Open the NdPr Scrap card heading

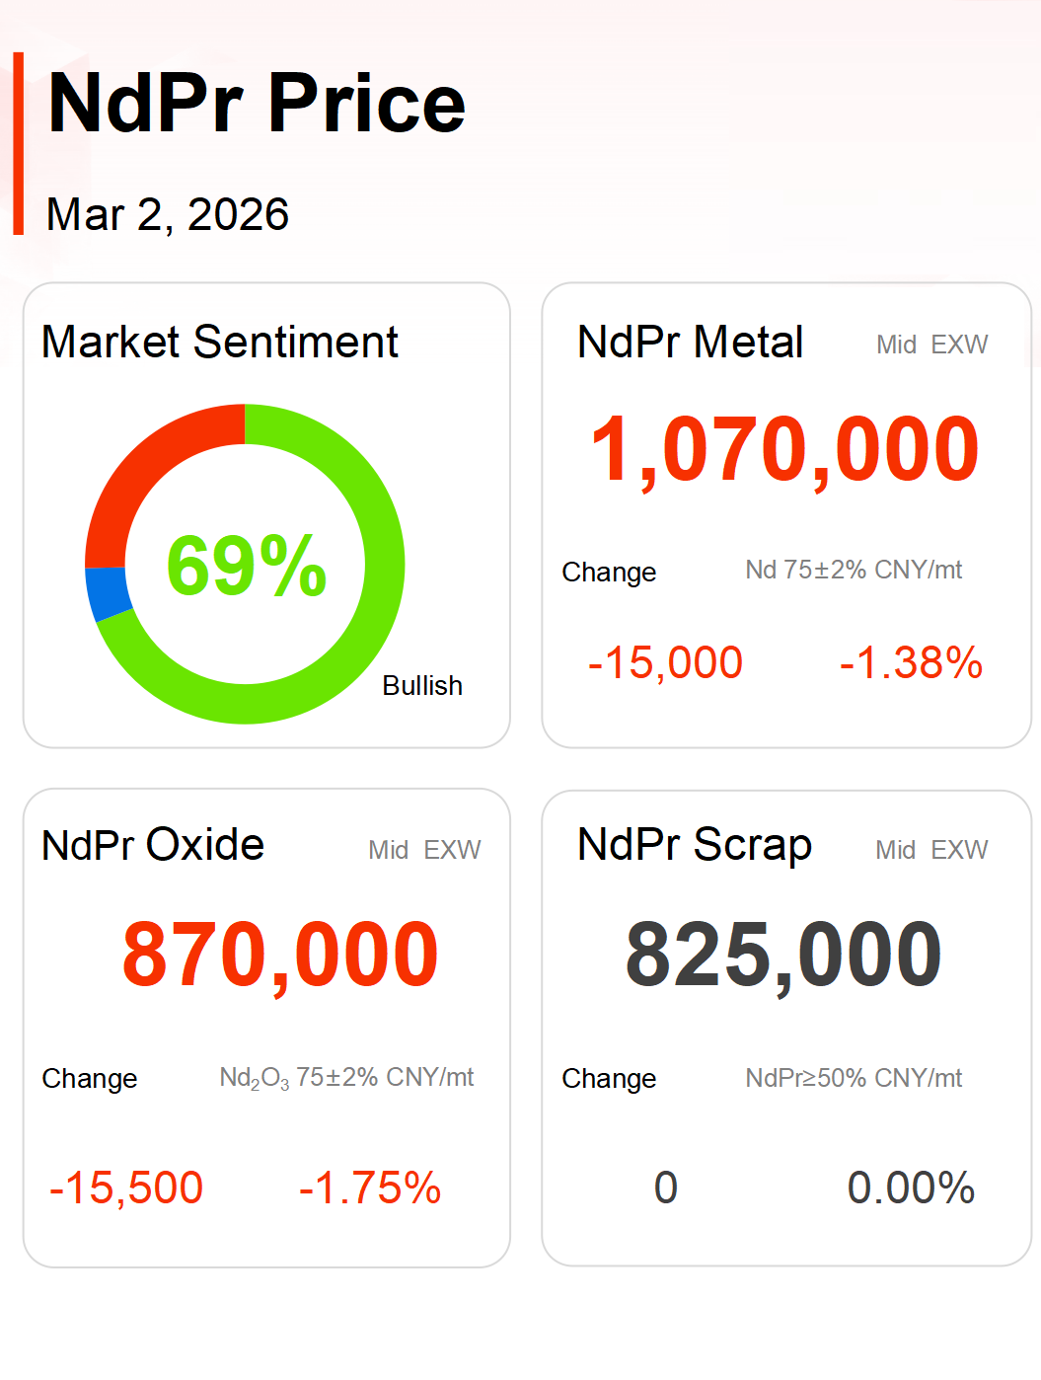coord(694,845)
